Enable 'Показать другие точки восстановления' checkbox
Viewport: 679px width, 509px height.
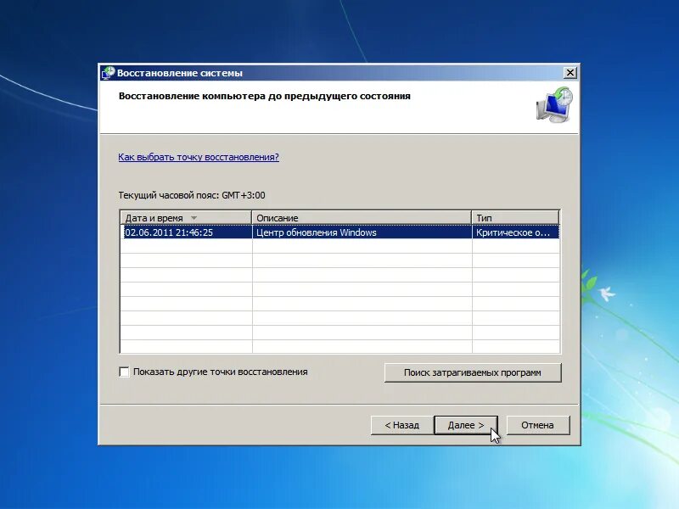(x=124, y=372)
